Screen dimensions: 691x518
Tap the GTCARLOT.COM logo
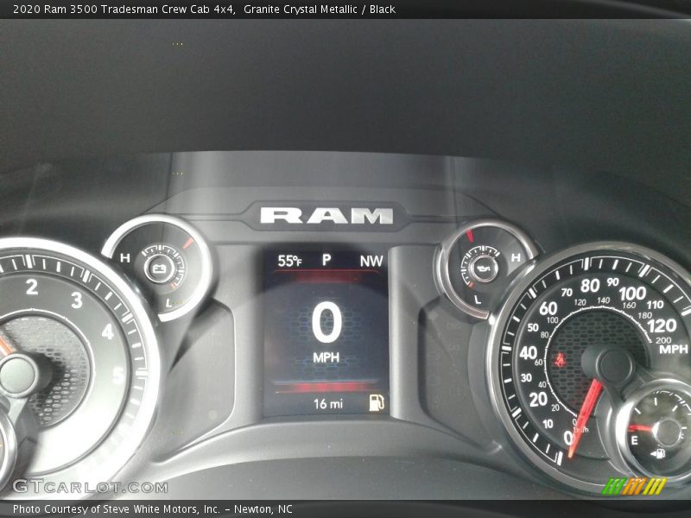(90, 487)
